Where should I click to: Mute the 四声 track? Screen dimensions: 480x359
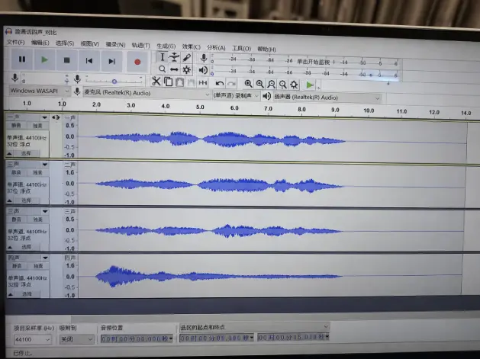pyautogui.click(x=17, y=266)
